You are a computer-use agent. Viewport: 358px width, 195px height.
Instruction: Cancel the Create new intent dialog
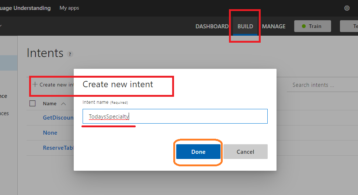tap(245, 152)
